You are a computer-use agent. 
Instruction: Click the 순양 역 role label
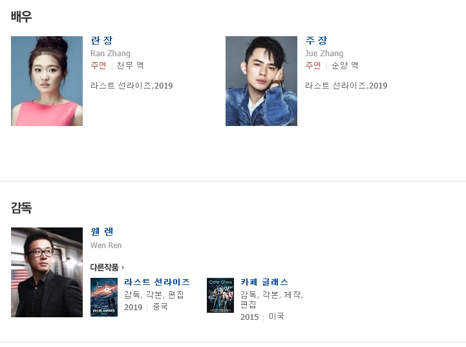(x=344, y=65)
